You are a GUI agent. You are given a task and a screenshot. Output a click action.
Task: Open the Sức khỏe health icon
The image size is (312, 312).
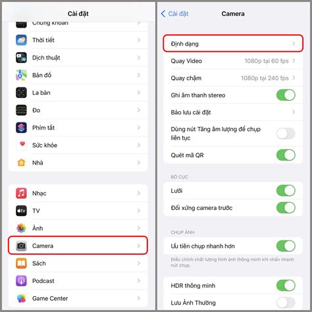point(21,145)
